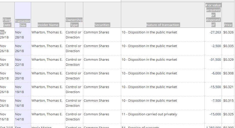Click the Transaction Date column header
235x128 pixels.
(23, 23)
